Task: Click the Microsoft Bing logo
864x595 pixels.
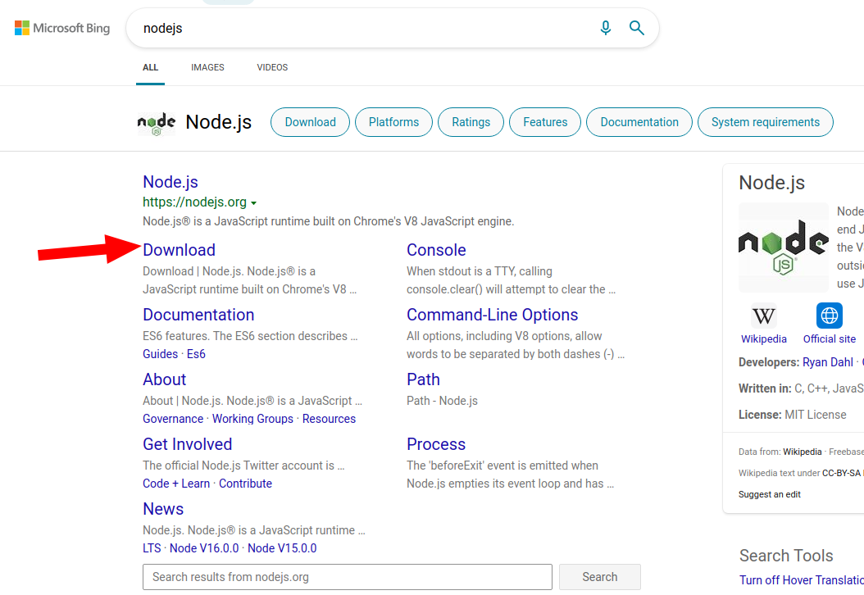Action: tap(62, 28)
